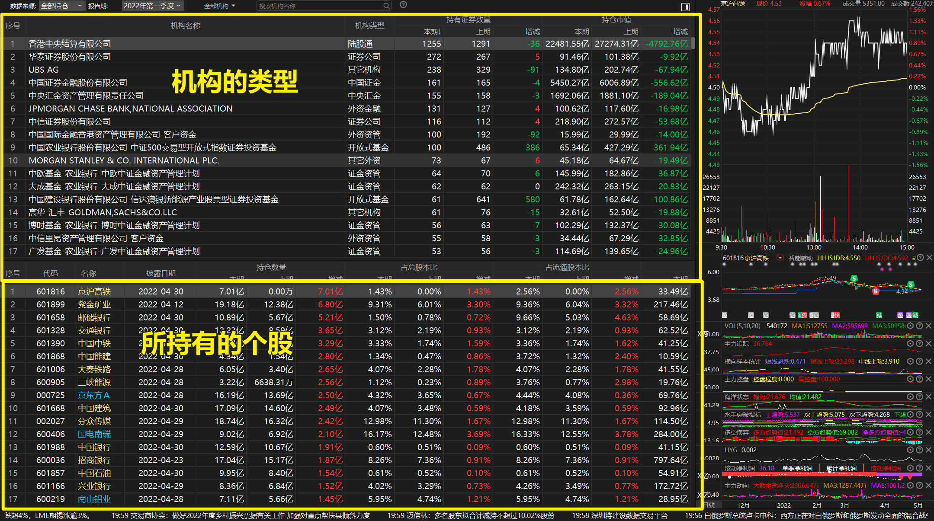Sort by 持有证券数量 本期 column

click(432, 32)
